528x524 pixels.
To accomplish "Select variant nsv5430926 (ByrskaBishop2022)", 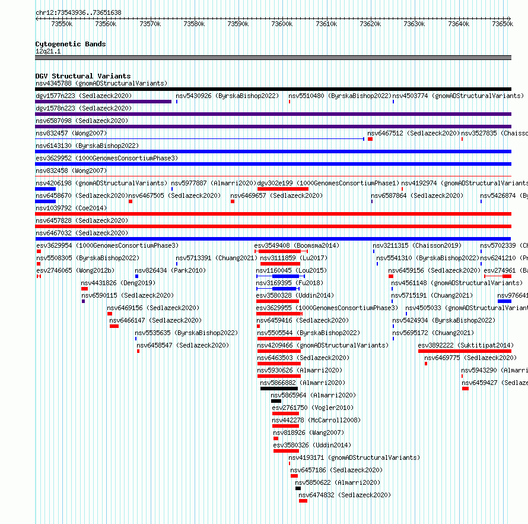I will (227, 96).
